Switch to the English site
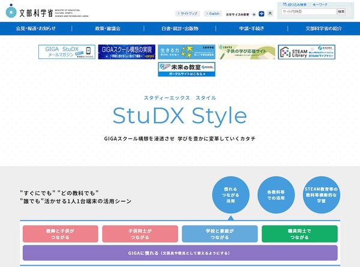This screenshot has width=360, height=267. tap(213, 13)
